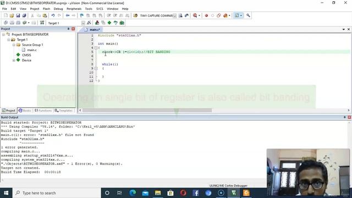Click the Translate file icon
Viewport: 352px width, 198px height.
(5, 23)
